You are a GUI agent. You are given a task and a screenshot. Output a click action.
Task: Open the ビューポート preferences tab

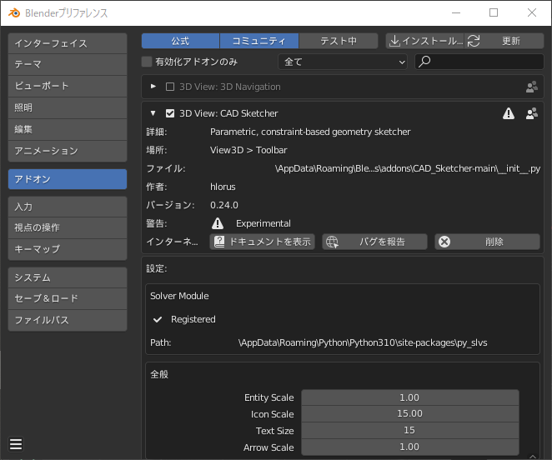click(x=68, y=86)
